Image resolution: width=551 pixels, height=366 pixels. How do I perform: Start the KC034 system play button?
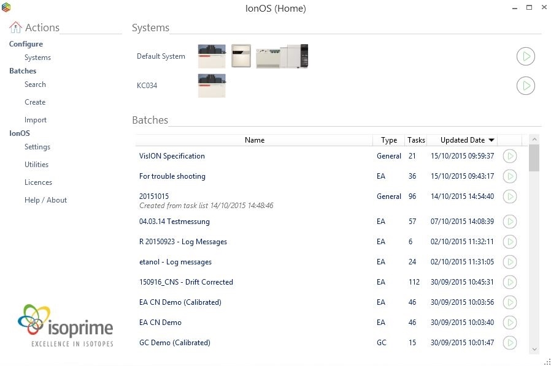(x=525, y=86)
